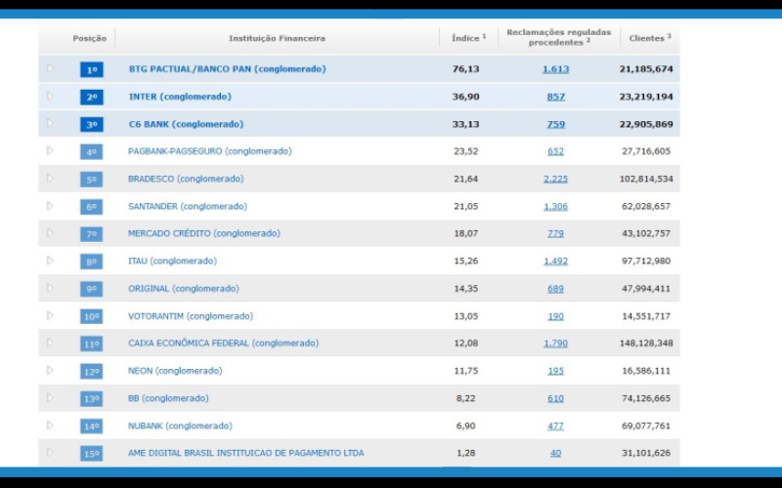Click the Índice column header
Viewport: 782px width, 488px height.
[467, 38]
